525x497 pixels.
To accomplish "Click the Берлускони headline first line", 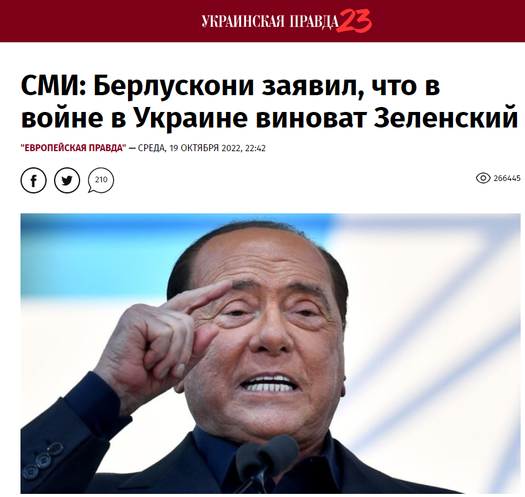I will pos(230,86).
